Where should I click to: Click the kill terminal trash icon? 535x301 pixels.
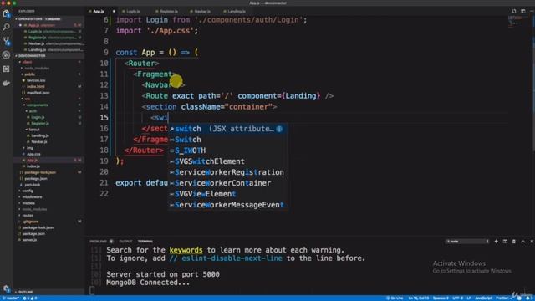click(514, 242)
